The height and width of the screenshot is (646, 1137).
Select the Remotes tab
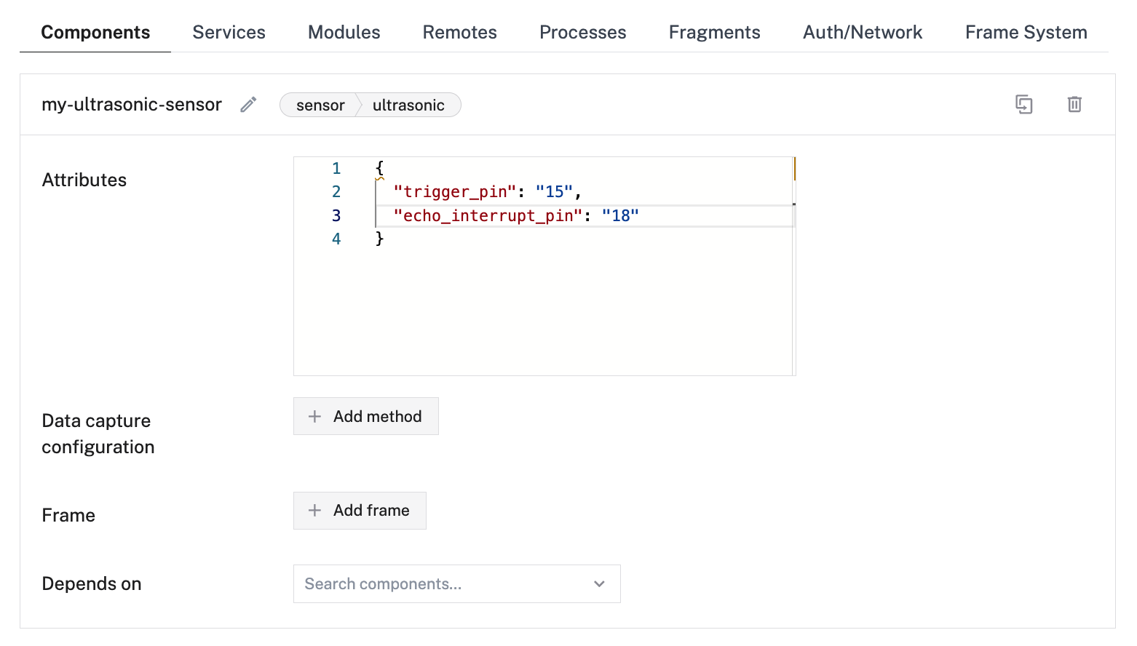(x=459, y=33)
